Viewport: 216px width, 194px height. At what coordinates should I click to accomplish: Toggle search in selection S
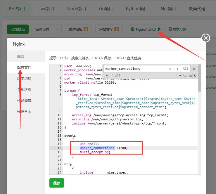coord(195,76)
